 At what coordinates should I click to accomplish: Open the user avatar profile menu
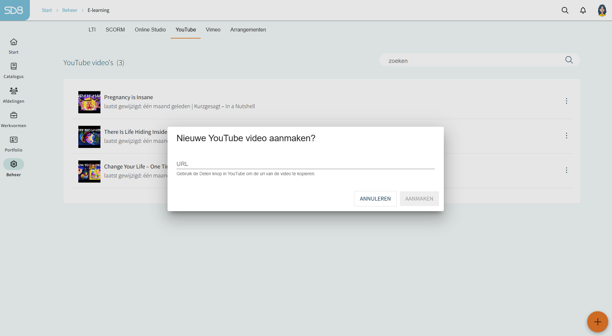pyautogui.click(x=602, y=10)
